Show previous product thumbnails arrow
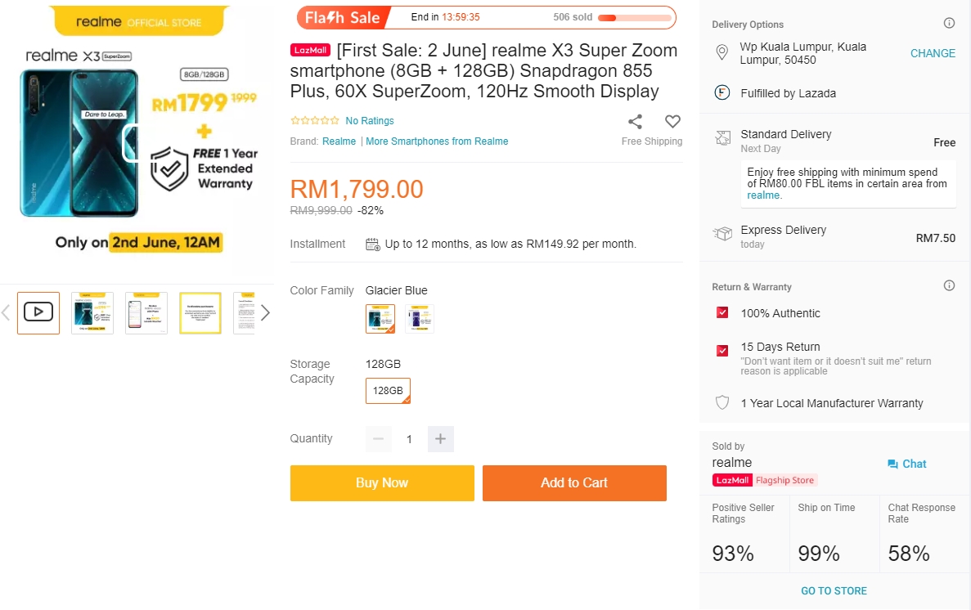The height and width of the screenshot is (610, 971). tap(6, 312)
